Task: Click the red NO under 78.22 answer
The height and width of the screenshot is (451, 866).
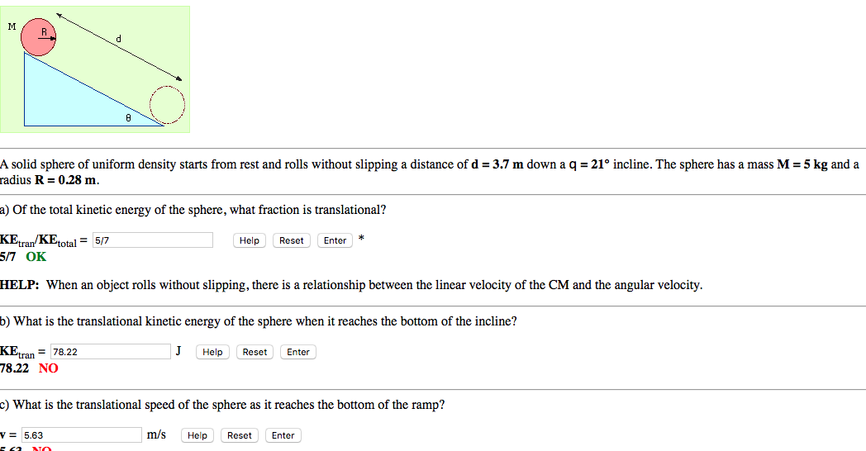Action: [49, 368]
